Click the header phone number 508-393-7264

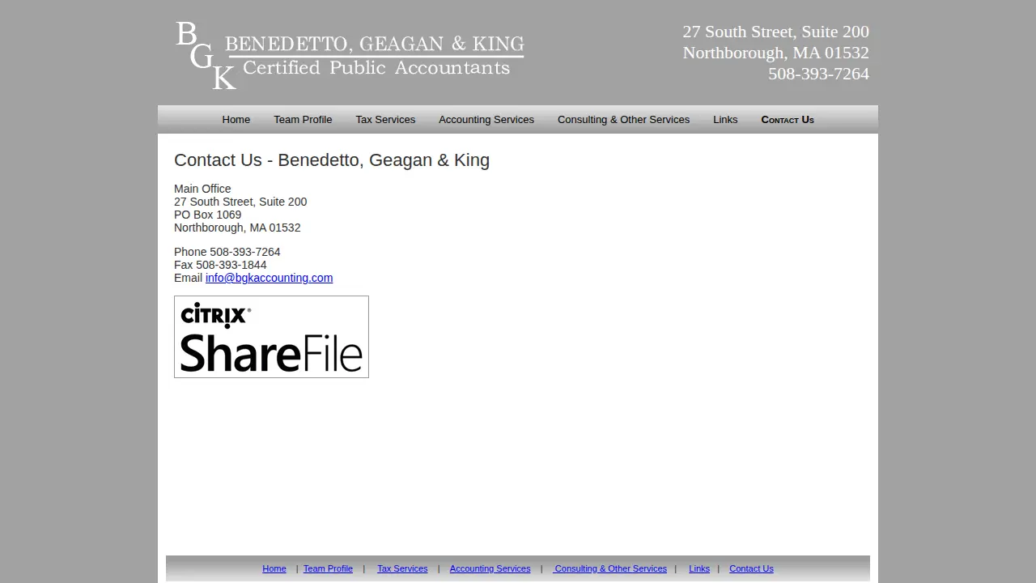[x=818, y=74]
